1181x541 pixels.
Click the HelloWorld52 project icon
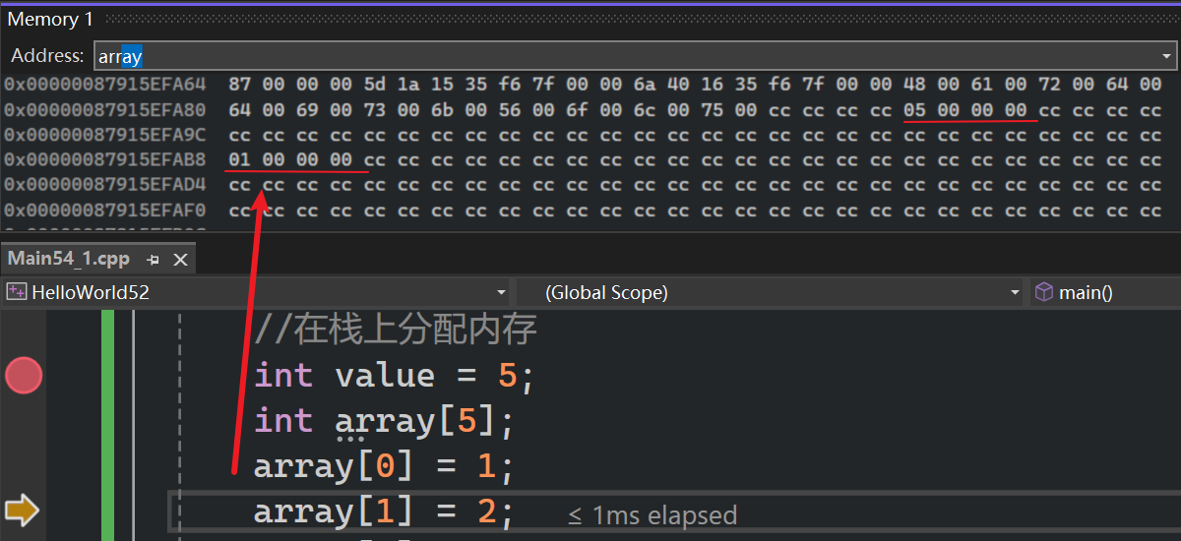(17, 292)
